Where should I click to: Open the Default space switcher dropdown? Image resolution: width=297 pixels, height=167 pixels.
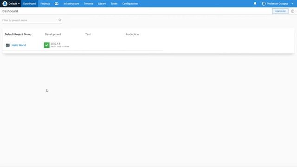pos(14,4)
